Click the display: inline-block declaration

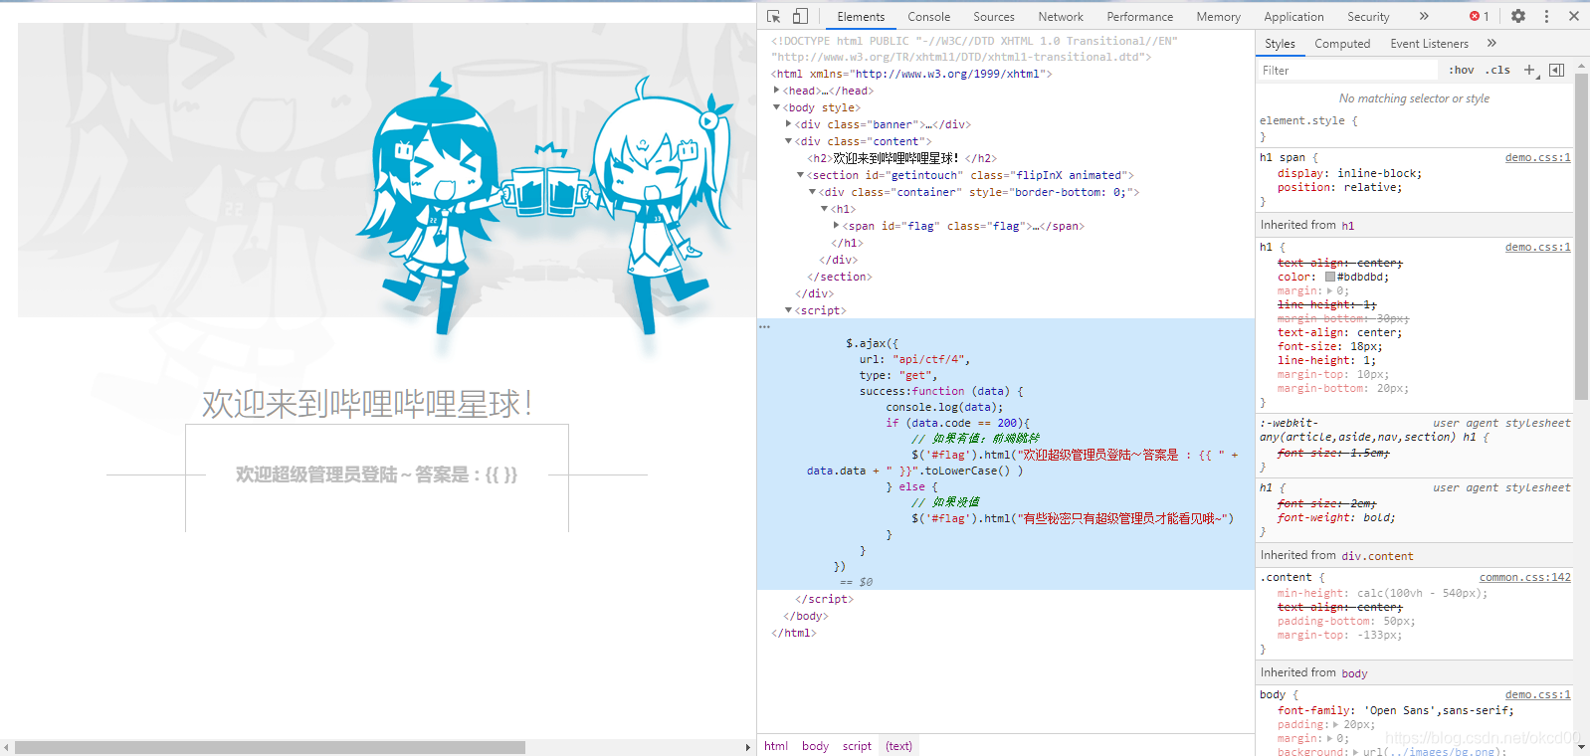tap(1349, 173)
